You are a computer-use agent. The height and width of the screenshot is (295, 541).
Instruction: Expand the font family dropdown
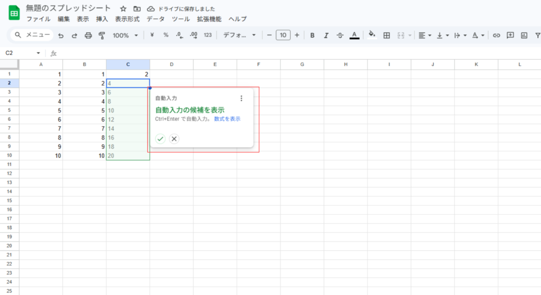pyautogui.click(x=239, y=35)
